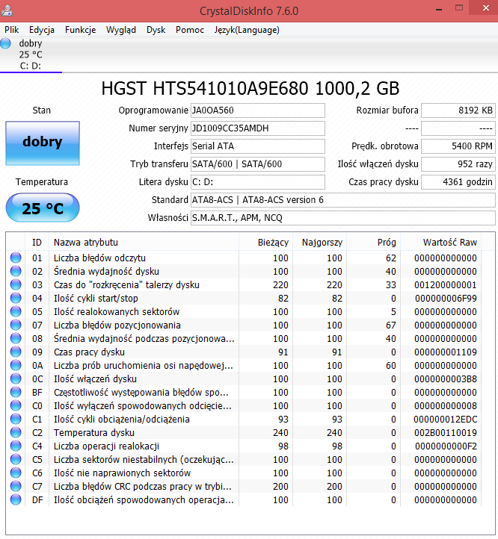The width and height of the screenshot is (498, 539).
Task: Click the Oprogramowanie field JA0OA560
Action: click(x=258, y=110)
